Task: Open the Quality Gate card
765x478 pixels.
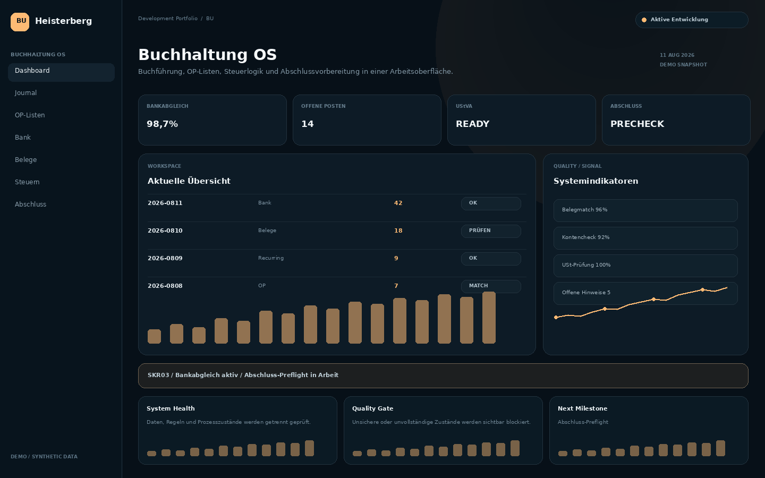Action: tap(443, 430)
